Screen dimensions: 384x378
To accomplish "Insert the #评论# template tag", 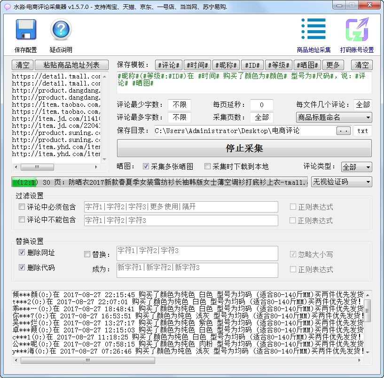I will 169,65.
